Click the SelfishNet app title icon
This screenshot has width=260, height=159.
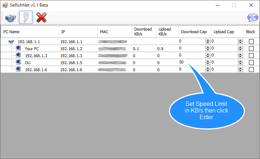coord(5,5)
